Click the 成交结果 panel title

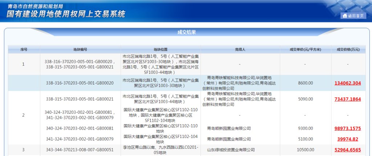(187, 32)
